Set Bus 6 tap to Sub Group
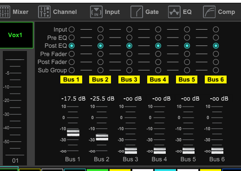Image resolution: width=241 pixels, height=171 pixels. pos(216,70)
